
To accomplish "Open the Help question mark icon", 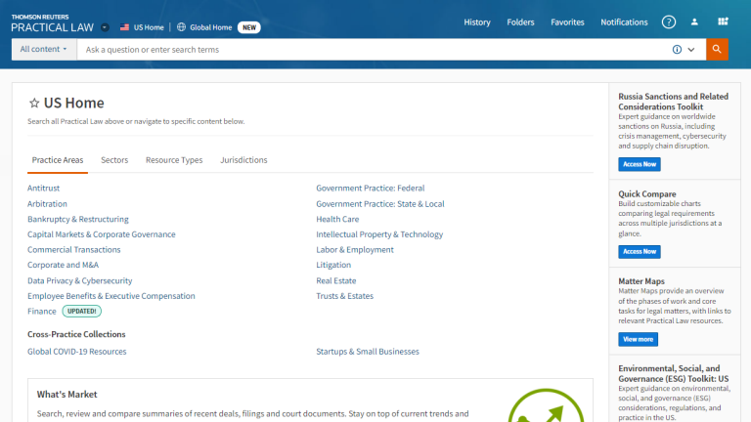I will coord(669,22).
